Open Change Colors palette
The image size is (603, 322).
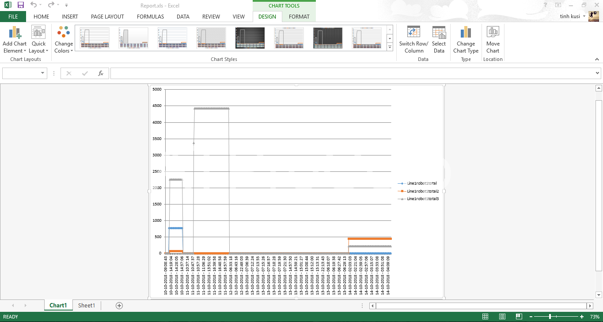coord(64,40)
